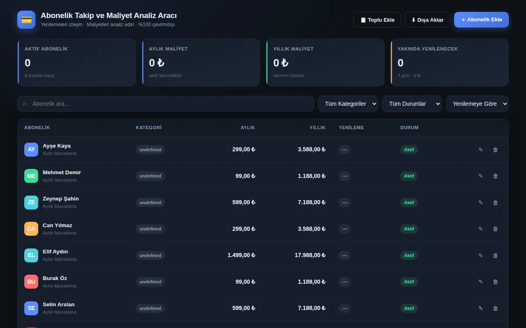Edit the Zeynep Şahin subscription
Screen dimensions: 526x328
tap(480, 202)
